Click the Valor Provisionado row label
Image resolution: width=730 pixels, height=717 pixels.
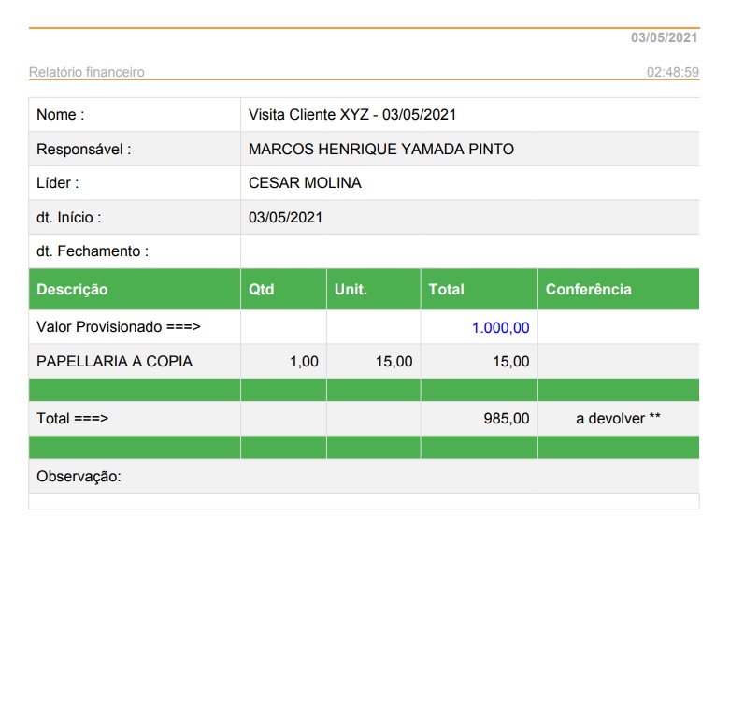(x=119, y=327)
